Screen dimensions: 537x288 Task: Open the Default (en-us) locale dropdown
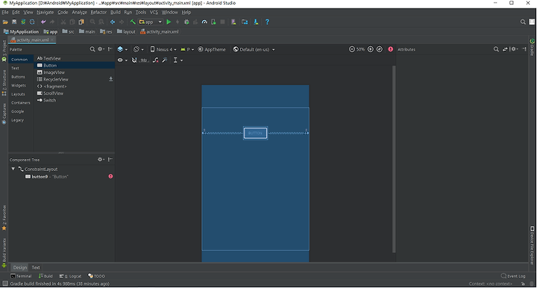click(x=254, y=49)
